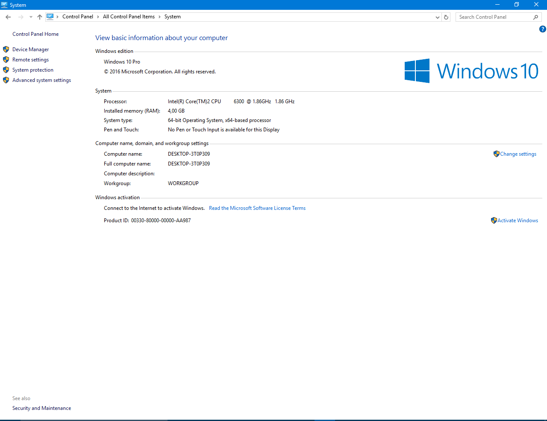Click shield icon beside Advanced system settings
Viewport: 547px width, 421px height.
(6, 80)
